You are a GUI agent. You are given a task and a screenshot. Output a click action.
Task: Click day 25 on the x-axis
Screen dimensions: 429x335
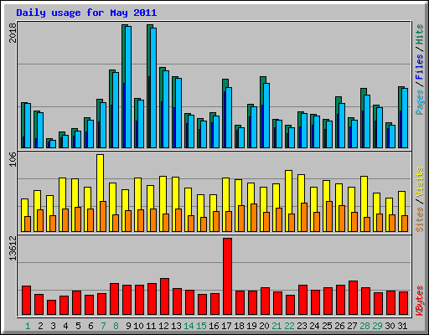click(327, 326)
